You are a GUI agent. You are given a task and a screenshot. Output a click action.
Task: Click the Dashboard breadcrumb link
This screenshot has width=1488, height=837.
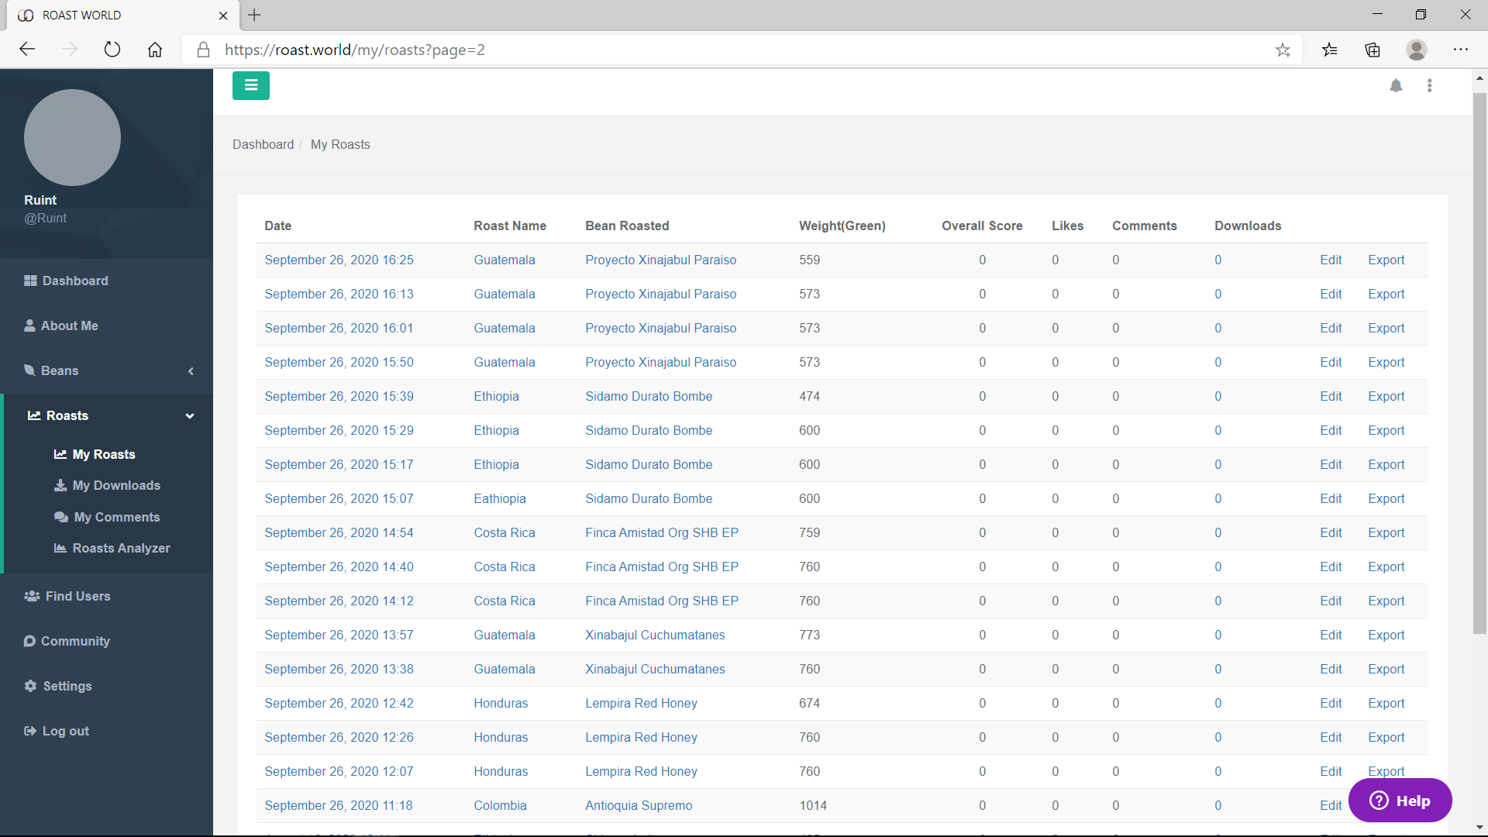click(x=263, y=144)
